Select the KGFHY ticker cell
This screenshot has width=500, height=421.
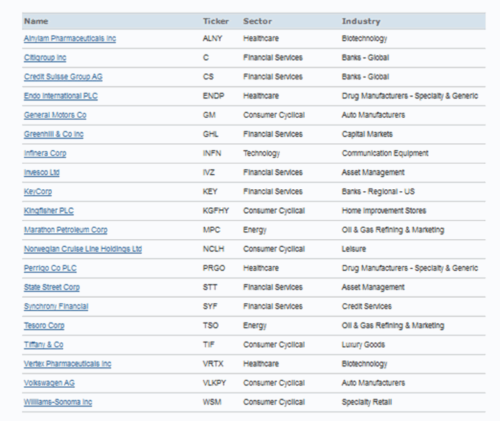[216, 210]
